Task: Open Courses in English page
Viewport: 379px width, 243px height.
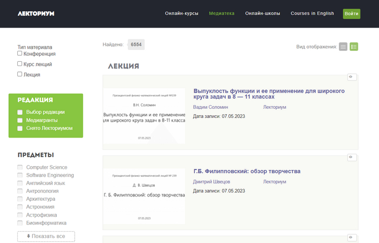Action: pos(312,14)
